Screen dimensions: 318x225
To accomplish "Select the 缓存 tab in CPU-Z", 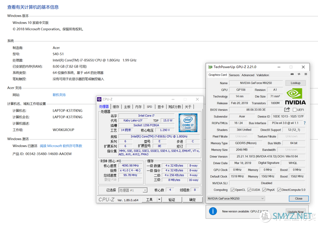I will coord(116,107).
